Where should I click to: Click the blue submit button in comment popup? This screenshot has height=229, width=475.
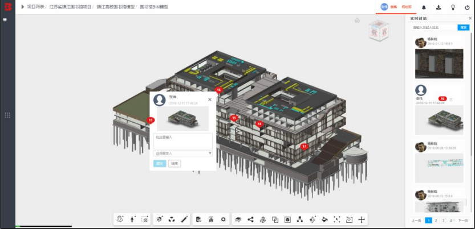point(160,164)
